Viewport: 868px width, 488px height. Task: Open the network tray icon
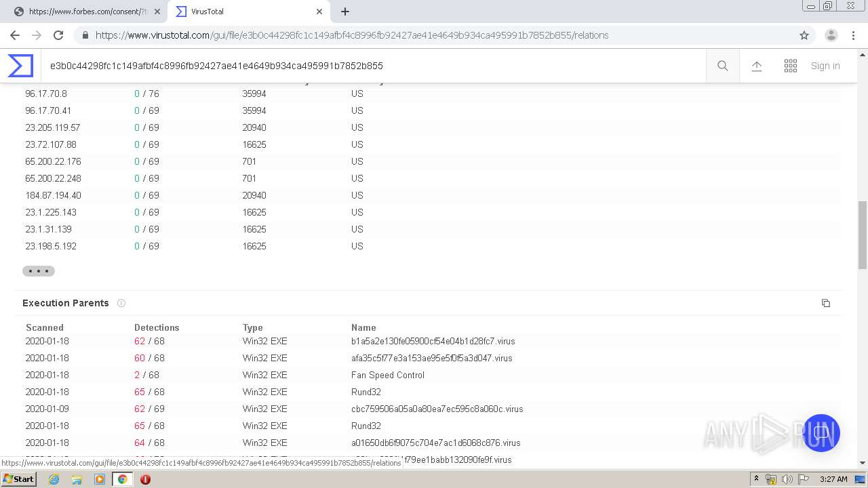pyautogui.click(x=771, y=479)
